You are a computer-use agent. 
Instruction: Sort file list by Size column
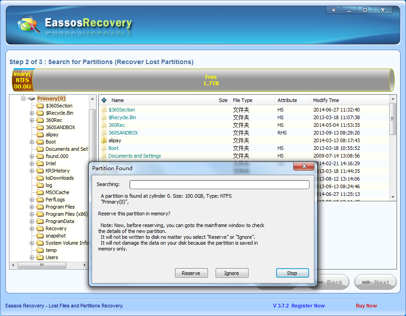click(214, 100)
